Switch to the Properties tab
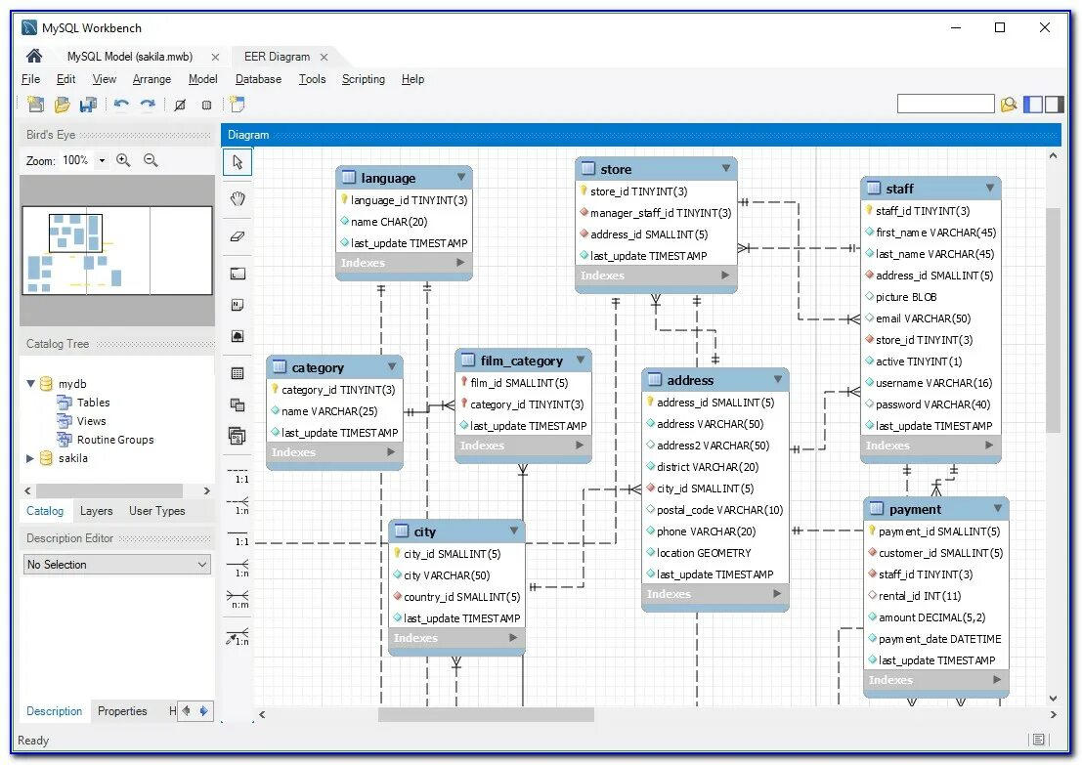Screen dimensions: 1082x765 [122, 711]
